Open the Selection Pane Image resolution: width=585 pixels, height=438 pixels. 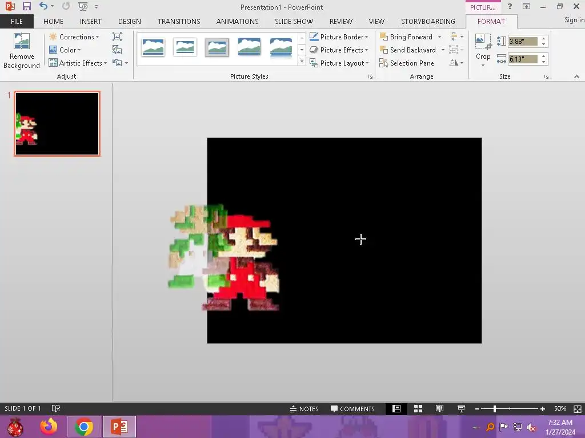[x=407, y=63]
